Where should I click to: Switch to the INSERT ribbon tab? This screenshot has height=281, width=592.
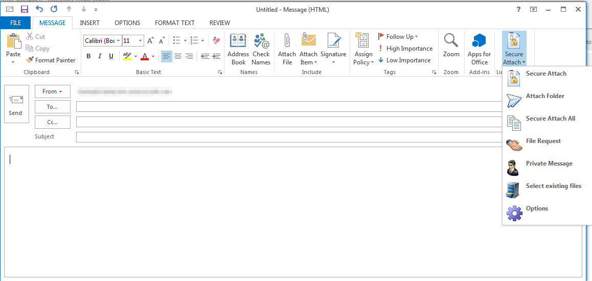coord(89,23)
